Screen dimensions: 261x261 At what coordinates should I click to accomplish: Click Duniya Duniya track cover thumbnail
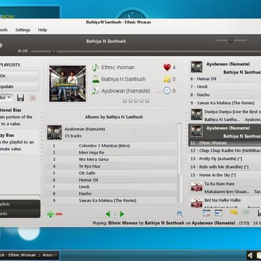(x=196, y=115)
